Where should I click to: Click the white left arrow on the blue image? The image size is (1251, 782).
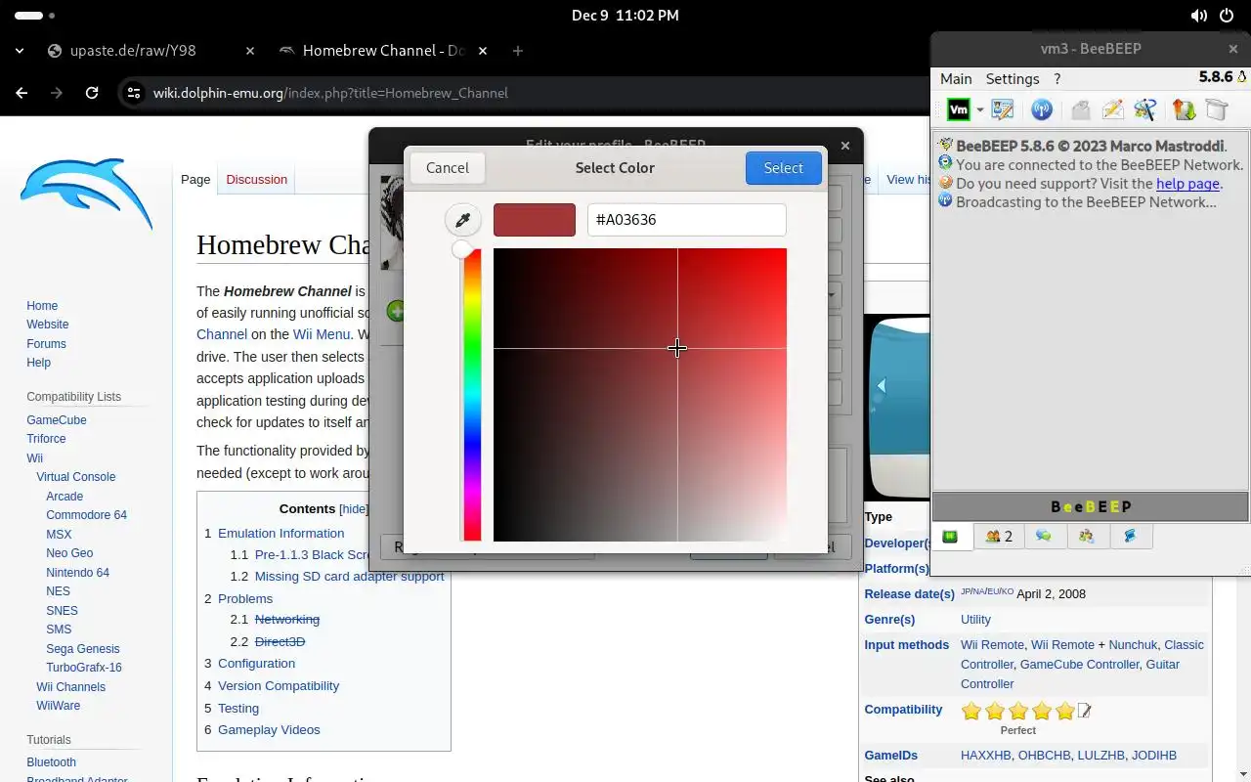(x=881, y=386)
